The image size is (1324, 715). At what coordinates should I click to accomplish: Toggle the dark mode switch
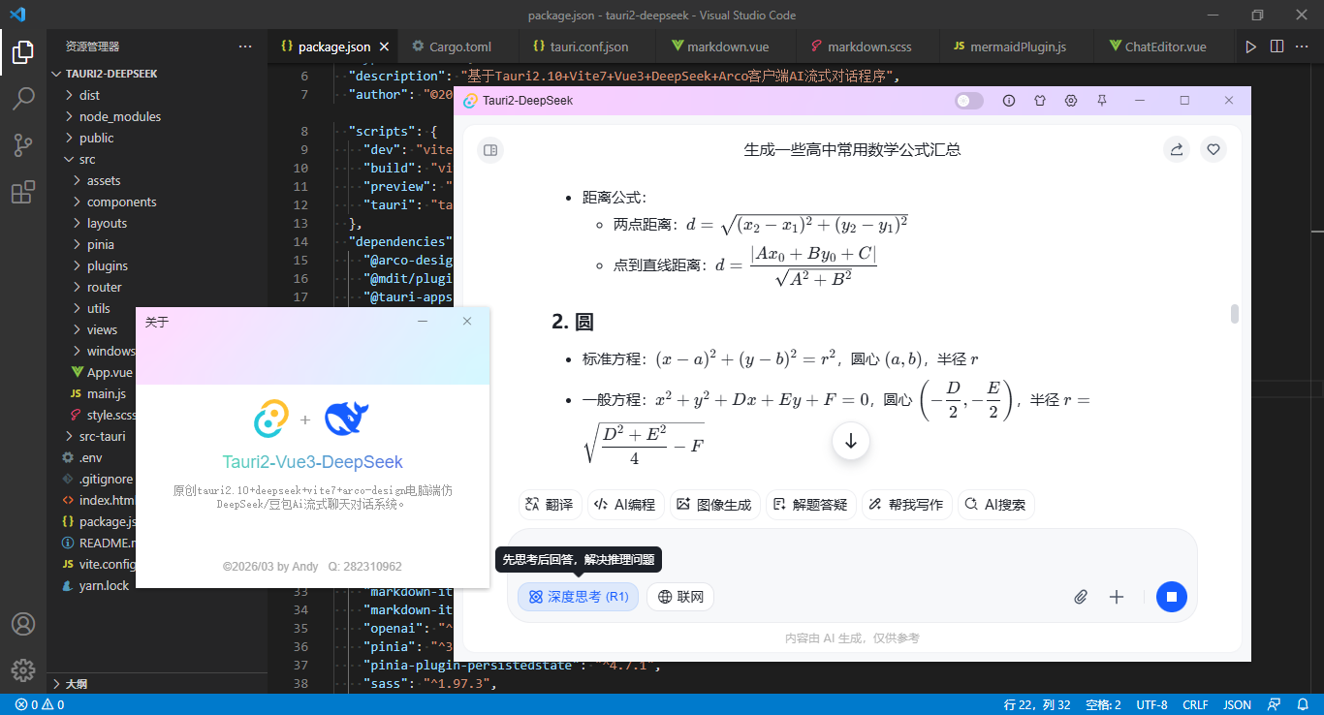968,101
